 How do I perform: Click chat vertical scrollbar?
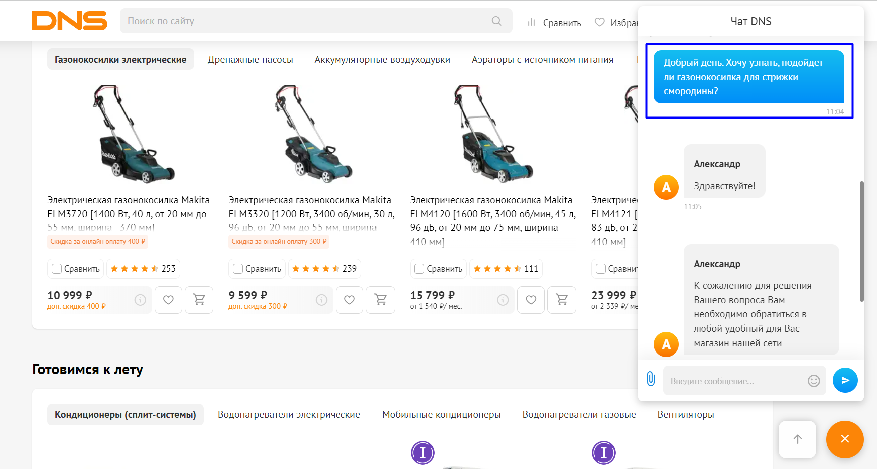coord(861,241)
